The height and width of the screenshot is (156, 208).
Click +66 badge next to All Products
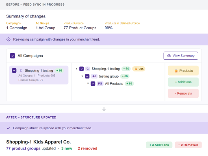point(129,84)
